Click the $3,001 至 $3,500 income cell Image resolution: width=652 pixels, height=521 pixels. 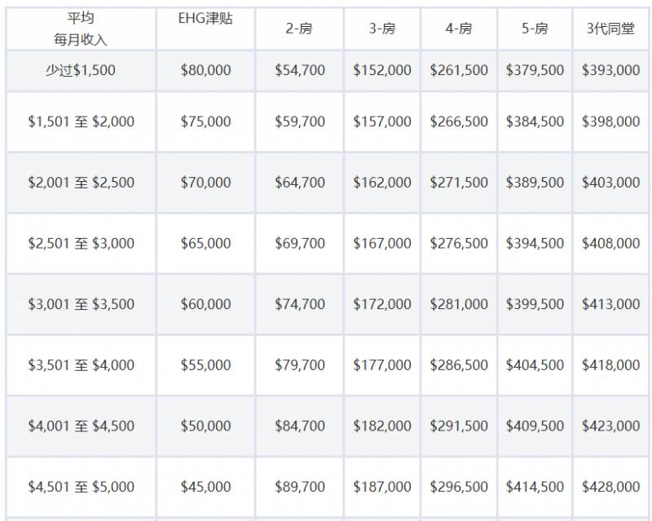tap(81, 304)
